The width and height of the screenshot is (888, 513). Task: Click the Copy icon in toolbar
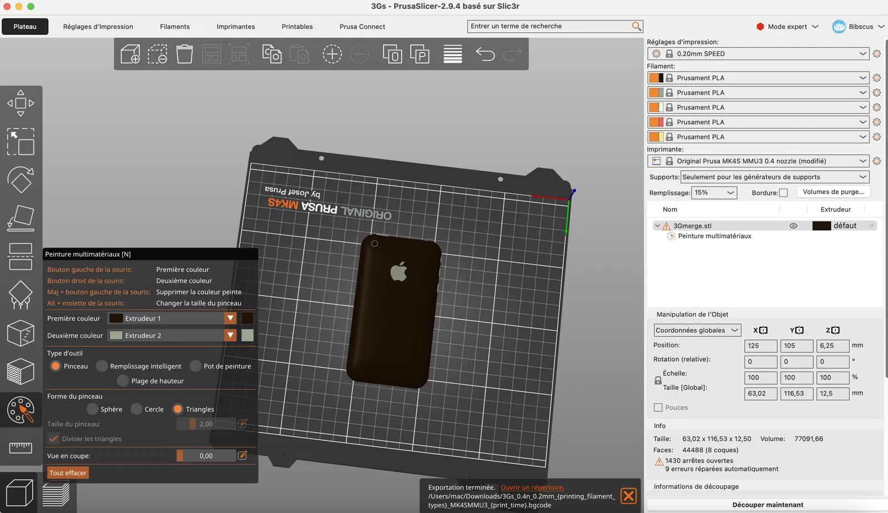271,54
